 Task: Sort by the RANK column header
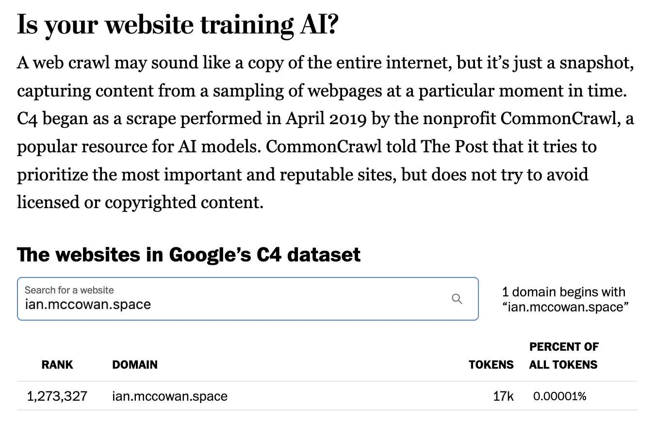pyautogui.click(x=57, y=365)
